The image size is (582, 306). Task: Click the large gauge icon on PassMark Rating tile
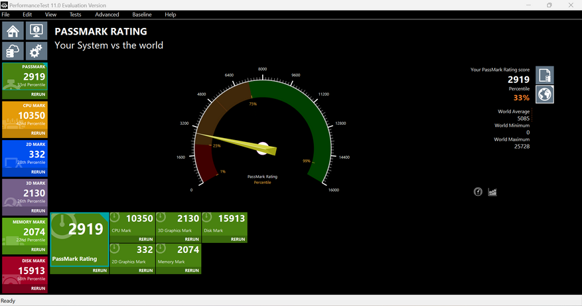click(x=62, y=226)
